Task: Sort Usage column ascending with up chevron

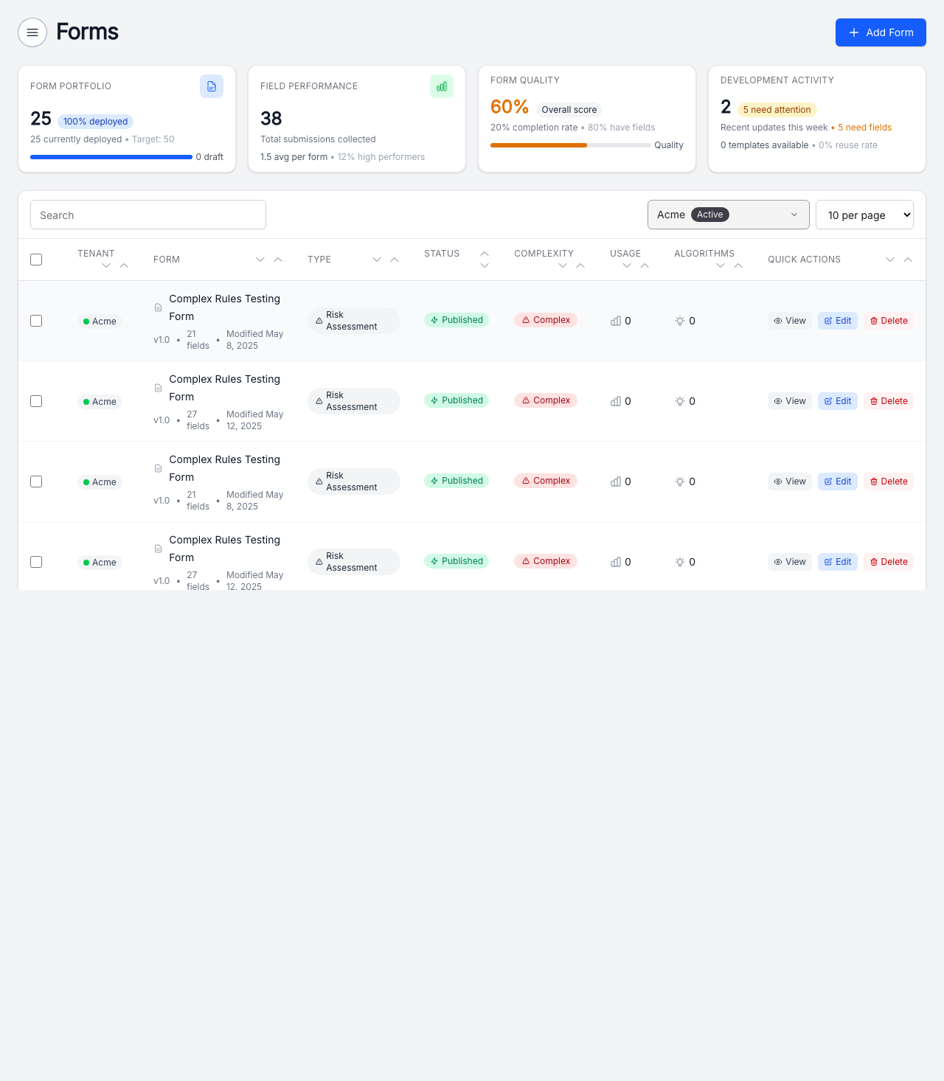Action: click(645, 265)
